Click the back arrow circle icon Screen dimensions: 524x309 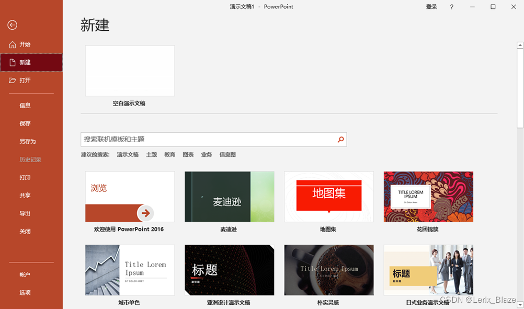click(x=13, y=25)
